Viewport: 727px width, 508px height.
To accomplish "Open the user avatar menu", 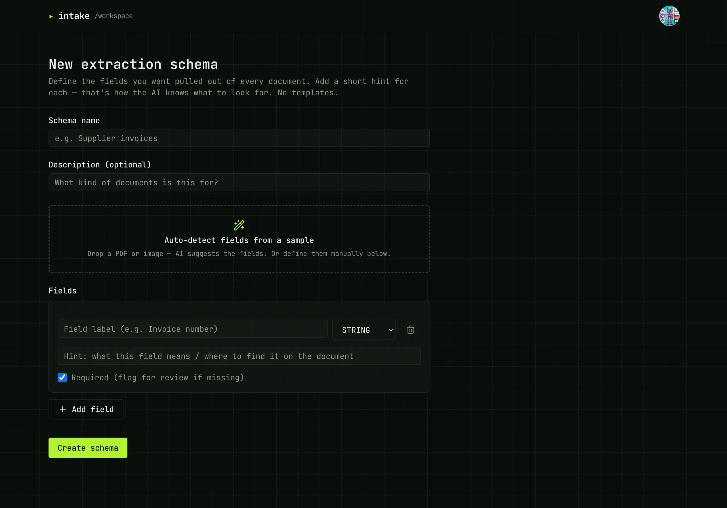I will pos(669,16).
